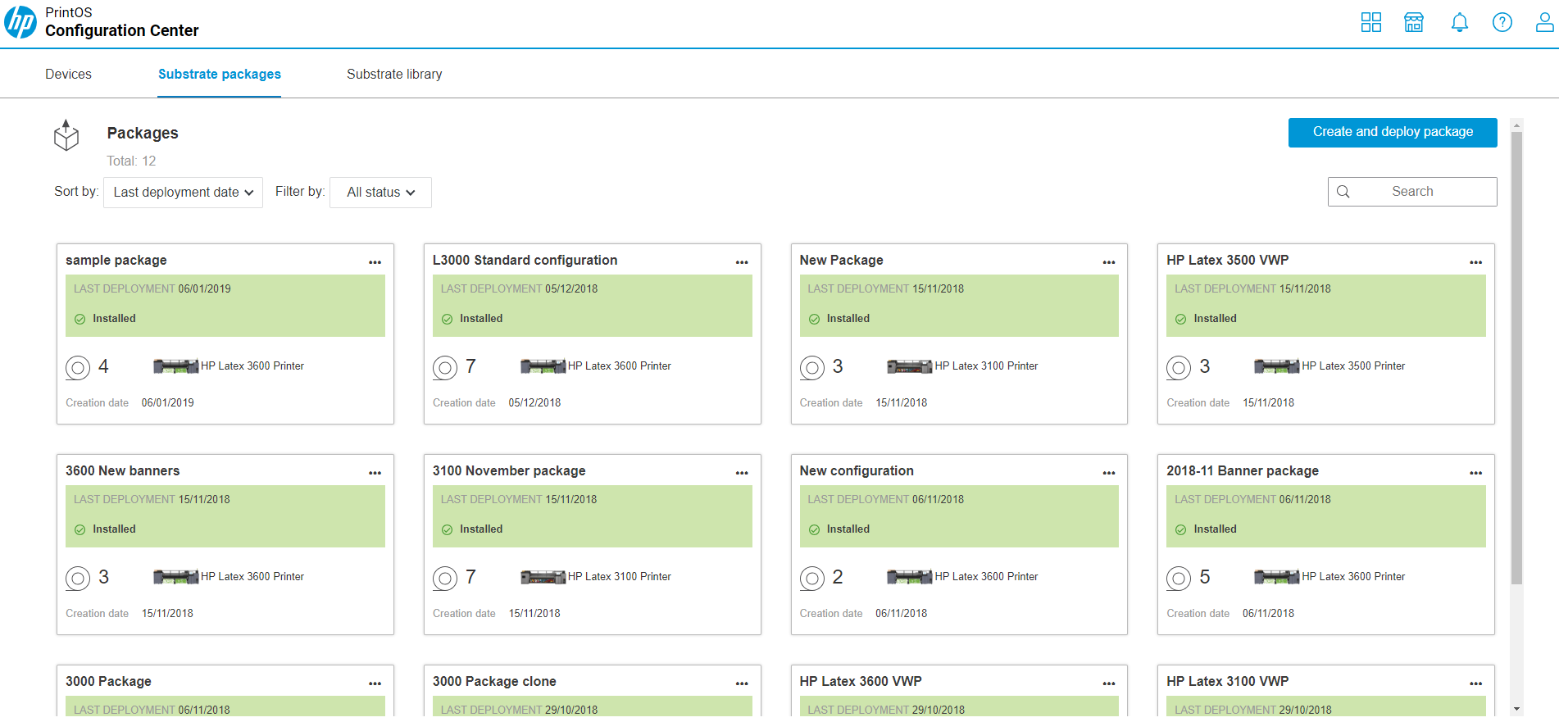Click 'LAST DEPLOYMENT 06/01/2019' text
Image resolution: width=1559 pixels, height=722 pixels.
152,289
